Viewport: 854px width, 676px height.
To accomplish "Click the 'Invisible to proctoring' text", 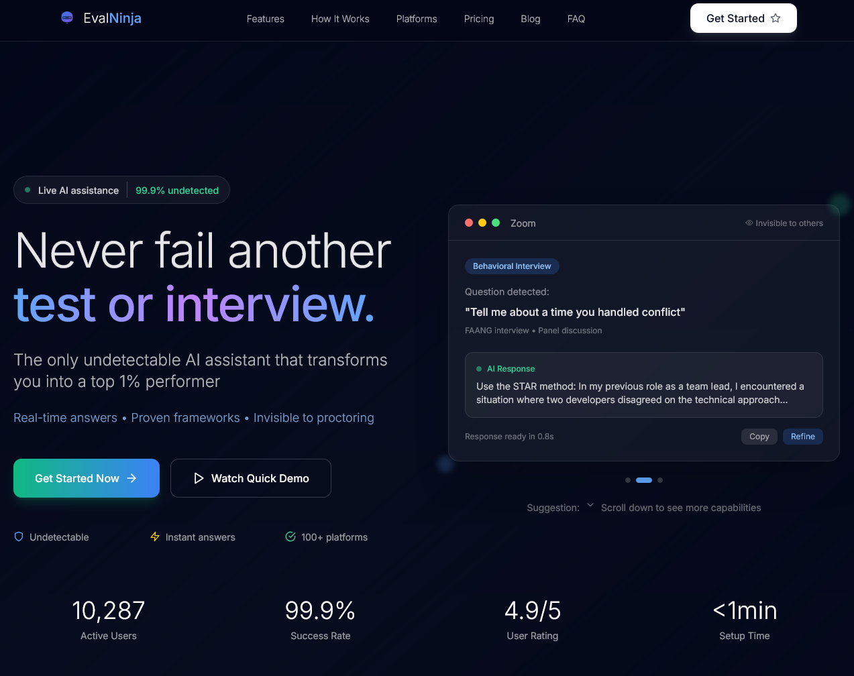I will [x=314, y=418].
